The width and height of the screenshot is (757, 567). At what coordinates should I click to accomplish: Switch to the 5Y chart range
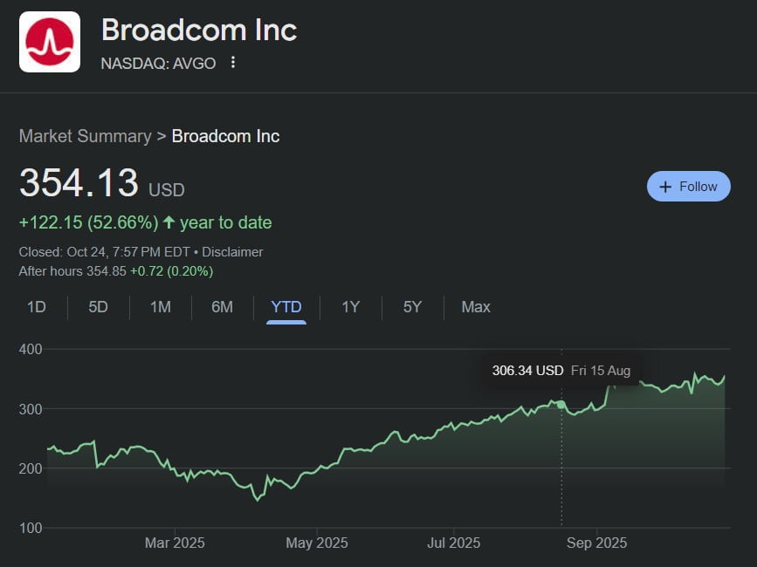(412, 307)
